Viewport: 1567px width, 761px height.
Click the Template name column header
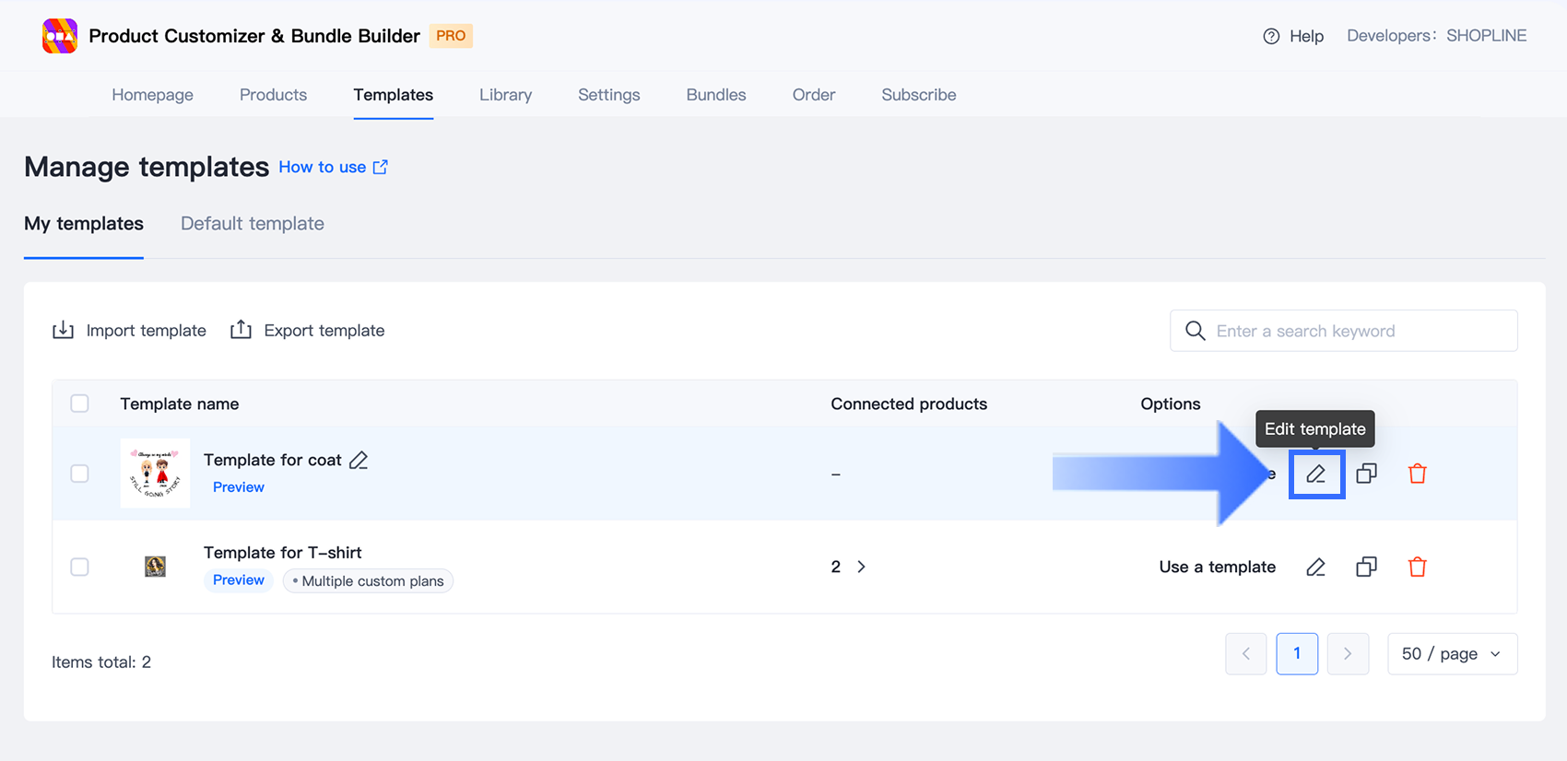(180, 404)
